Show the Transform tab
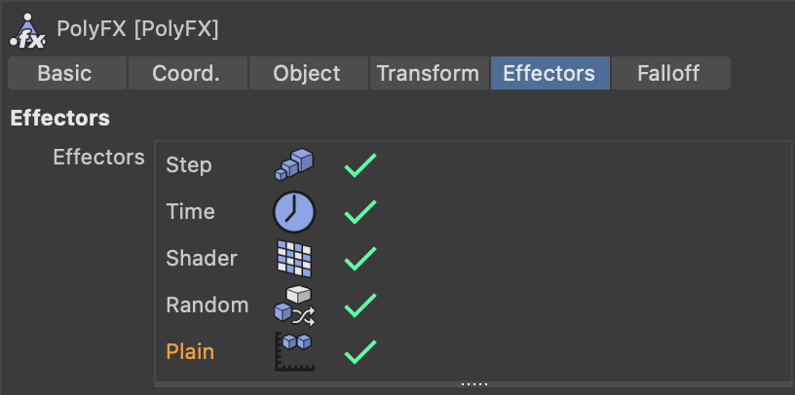Screen dimensions: 795x395 (428, 73)
